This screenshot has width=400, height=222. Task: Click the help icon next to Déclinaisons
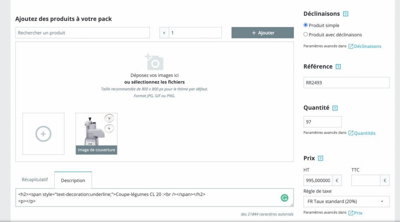346,14
